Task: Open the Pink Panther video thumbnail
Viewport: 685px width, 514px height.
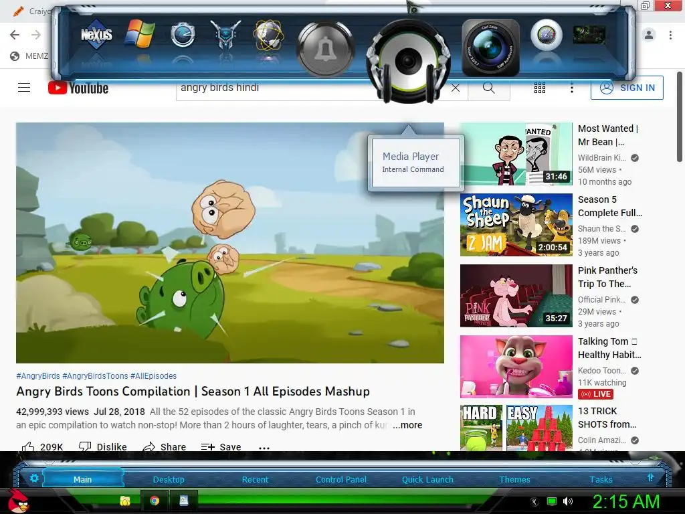Action: tap(516, 295)
